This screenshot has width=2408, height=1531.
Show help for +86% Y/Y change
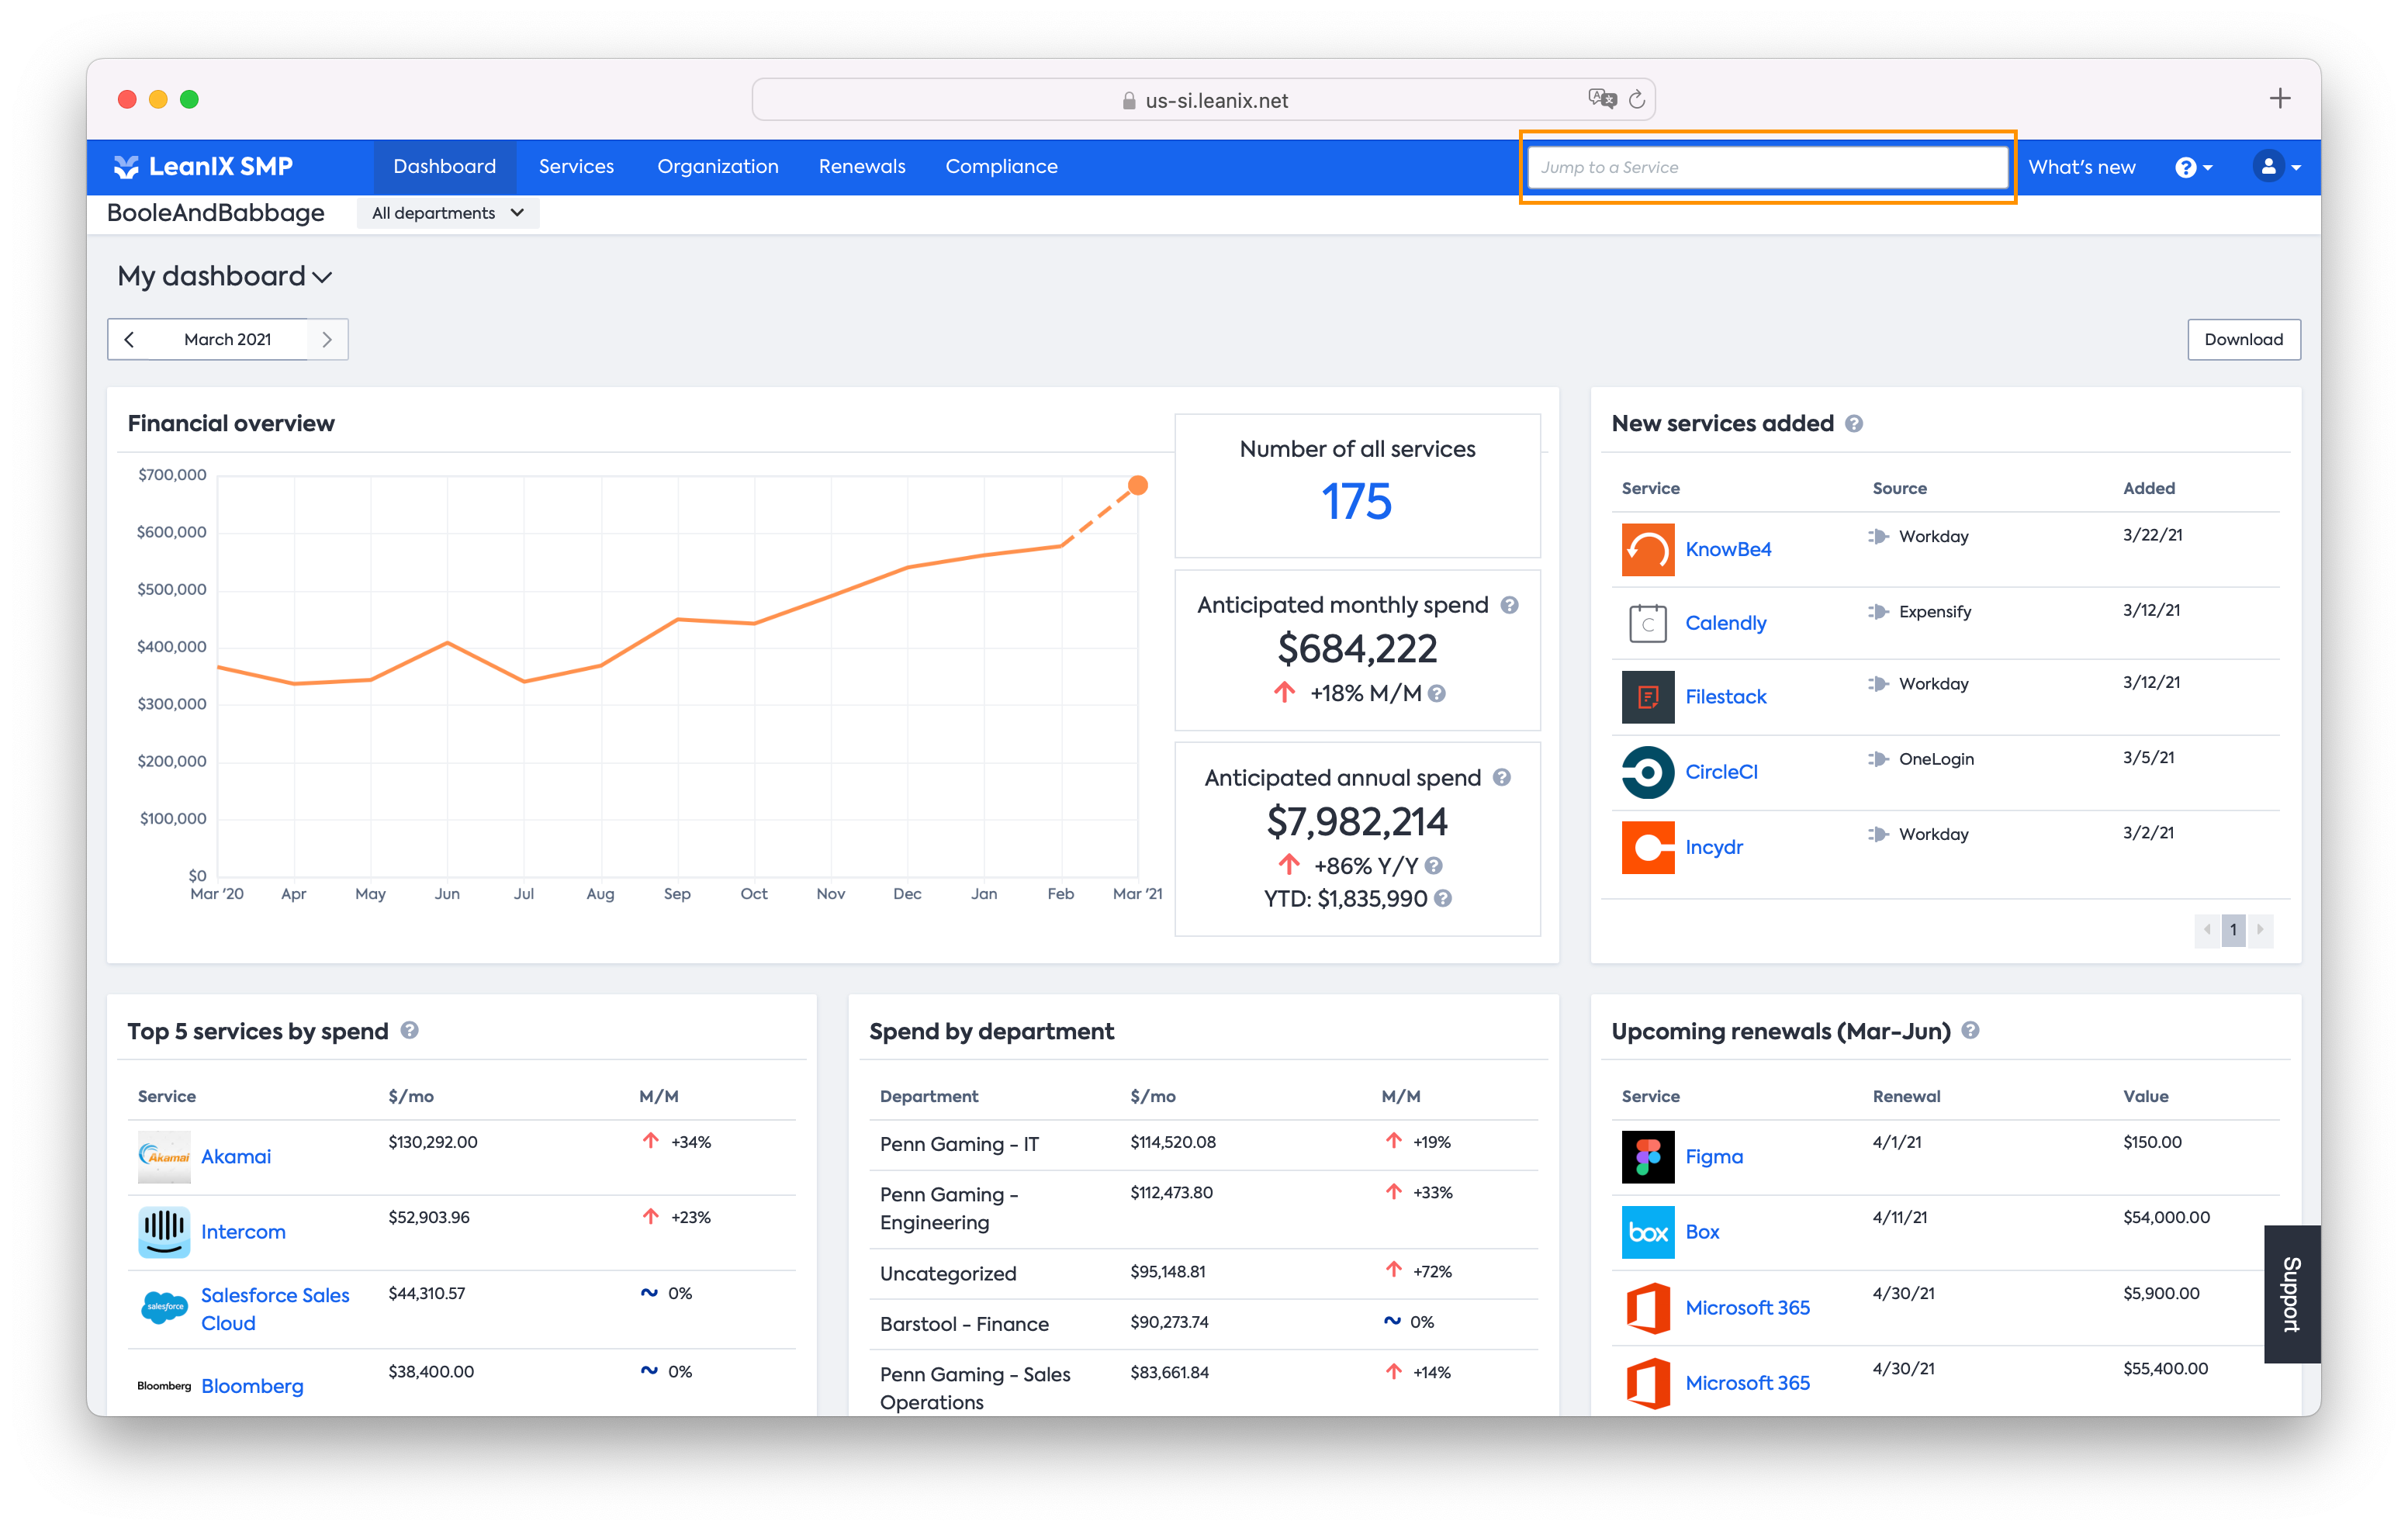(x=1433, y=866)
